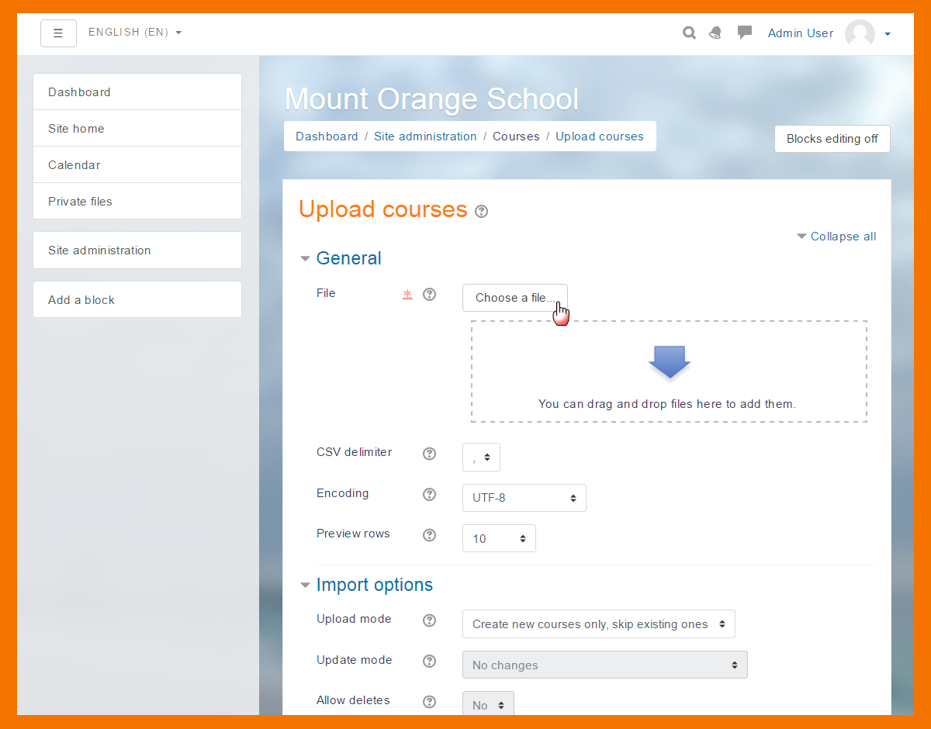Open the Encoding UTF-8 dropdown
Image resolution: width=931 pixels, height=729 pixels.
click(524, 498)
